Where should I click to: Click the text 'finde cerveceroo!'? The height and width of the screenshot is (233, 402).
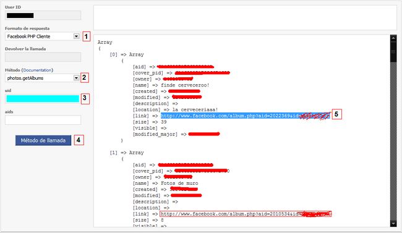pos(185,85)
